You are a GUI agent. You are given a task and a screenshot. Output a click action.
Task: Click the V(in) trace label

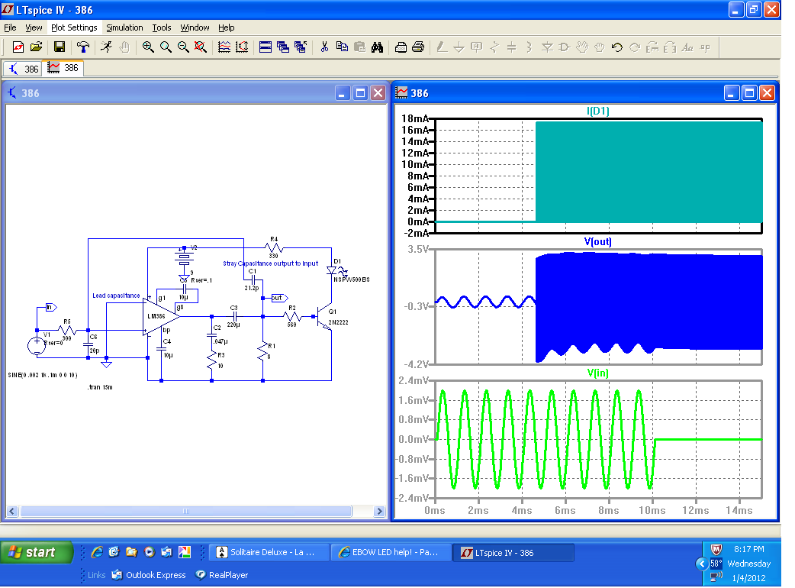tap(597, 373)
